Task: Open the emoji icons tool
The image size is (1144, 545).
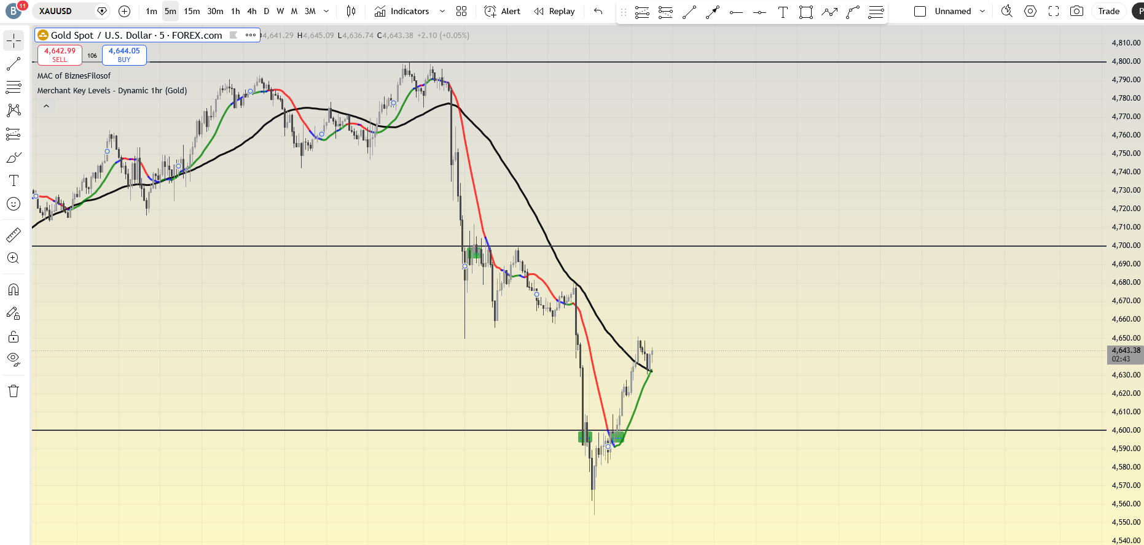Action: [x=14, y=204]
